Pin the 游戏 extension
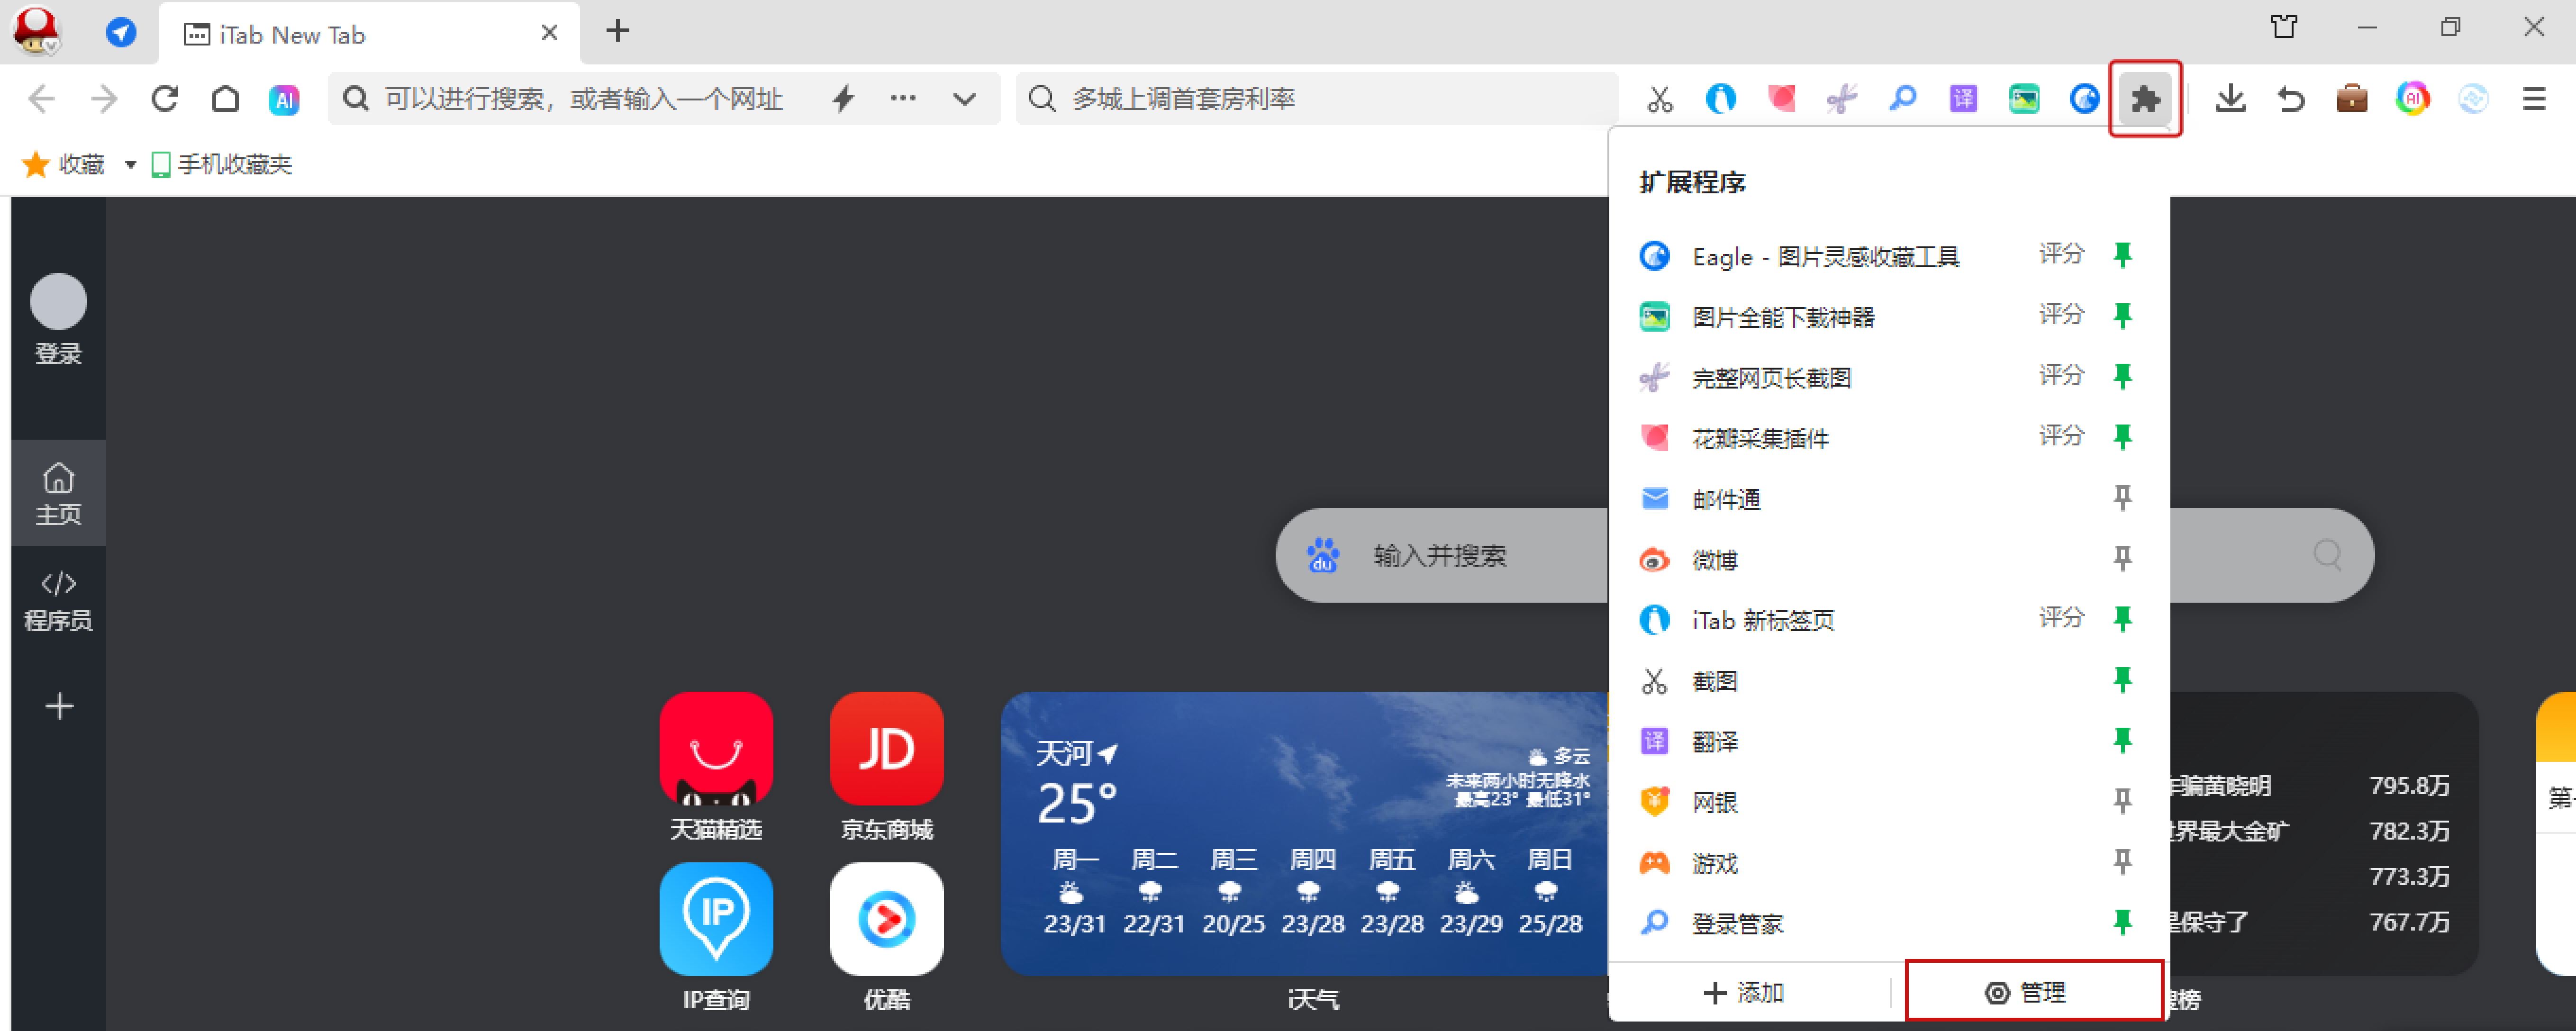 click(x=2122, y=861)
